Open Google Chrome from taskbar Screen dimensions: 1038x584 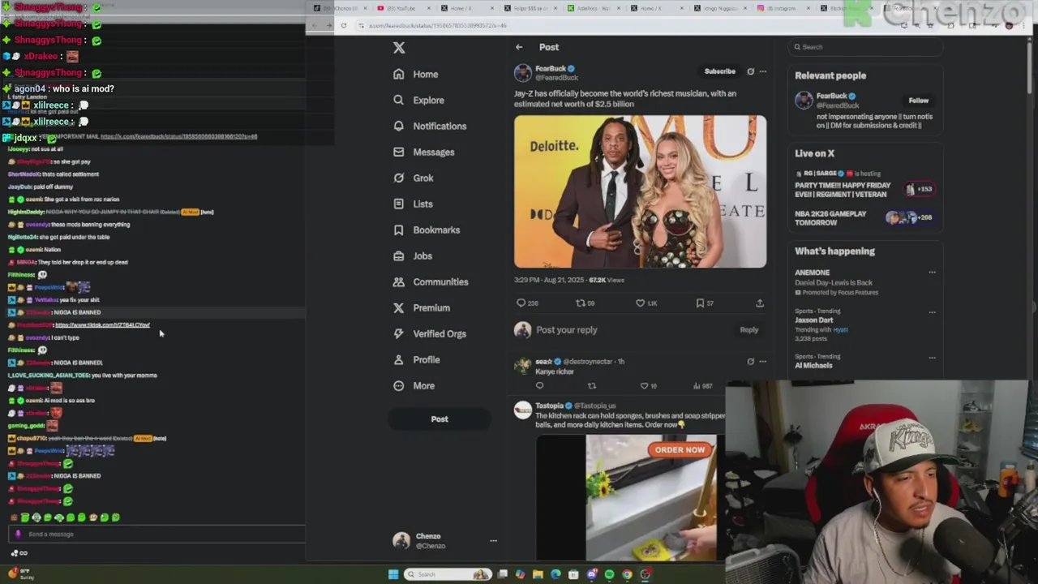pyautogui.click(x=627, y=574)
